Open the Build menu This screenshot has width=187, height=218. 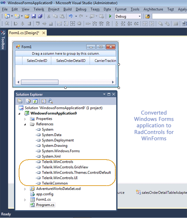pos(67,9)
